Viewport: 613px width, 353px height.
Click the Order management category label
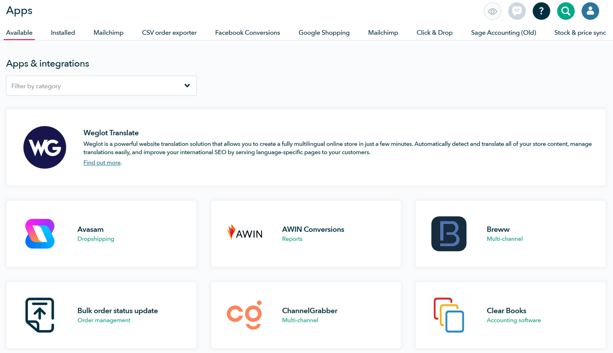[104, 320]
